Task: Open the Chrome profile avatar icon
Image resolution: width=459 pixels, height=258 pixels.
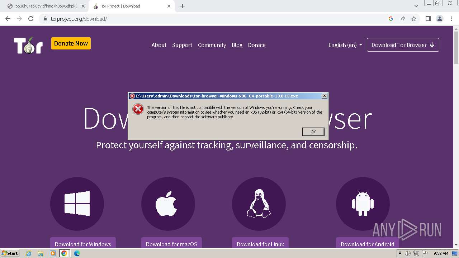Action: tap(440, 19)
